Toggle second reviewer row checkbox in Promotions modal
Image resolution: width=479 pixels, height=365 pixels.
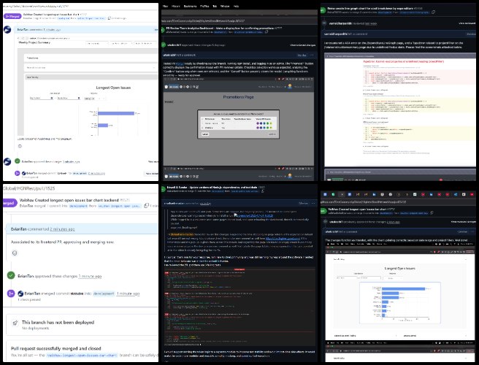(x=202, y=128)
